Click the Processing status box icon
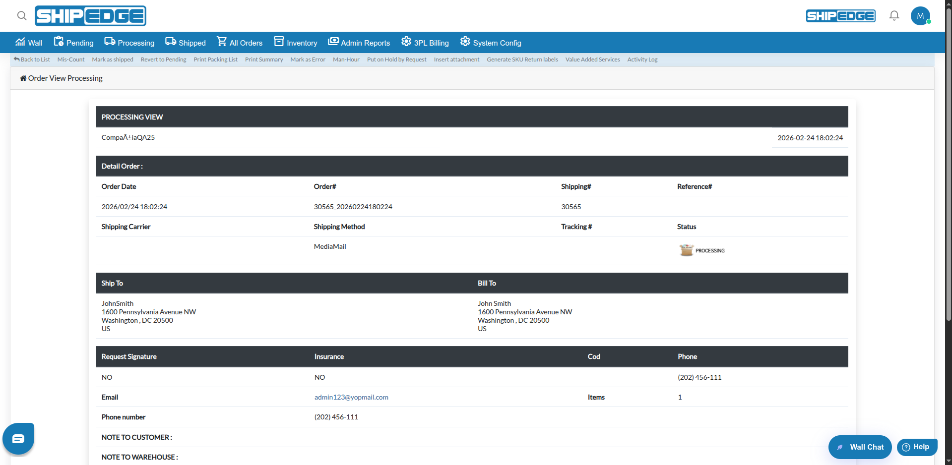Viewport: 952px width, 465px height. [686, 250]
